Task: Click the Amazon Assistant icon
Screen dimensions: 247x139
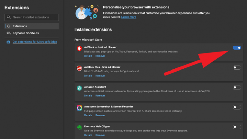Action: point(79,88)
